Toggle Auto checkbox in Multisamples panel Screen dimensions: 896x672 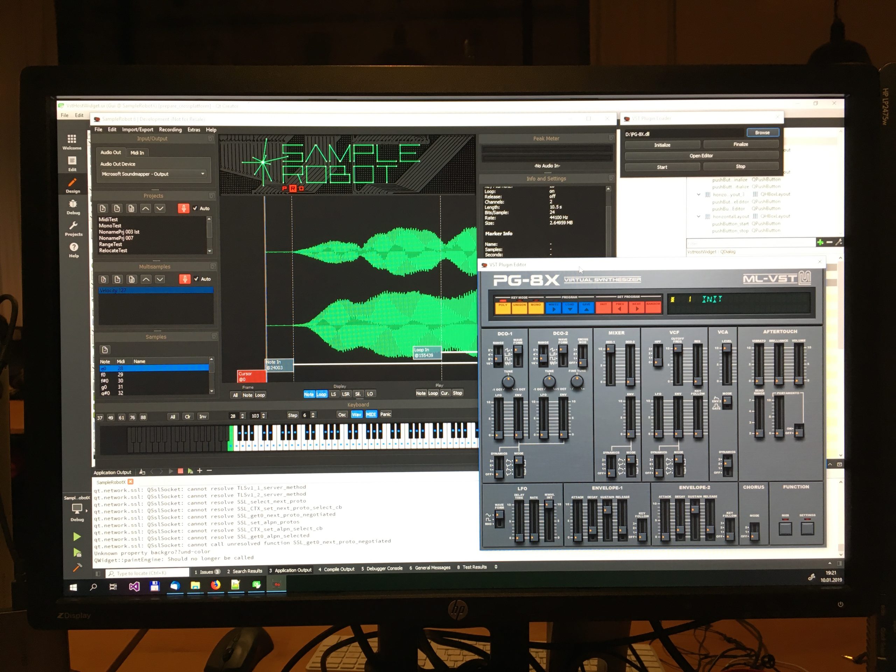[x=196, y=279]
